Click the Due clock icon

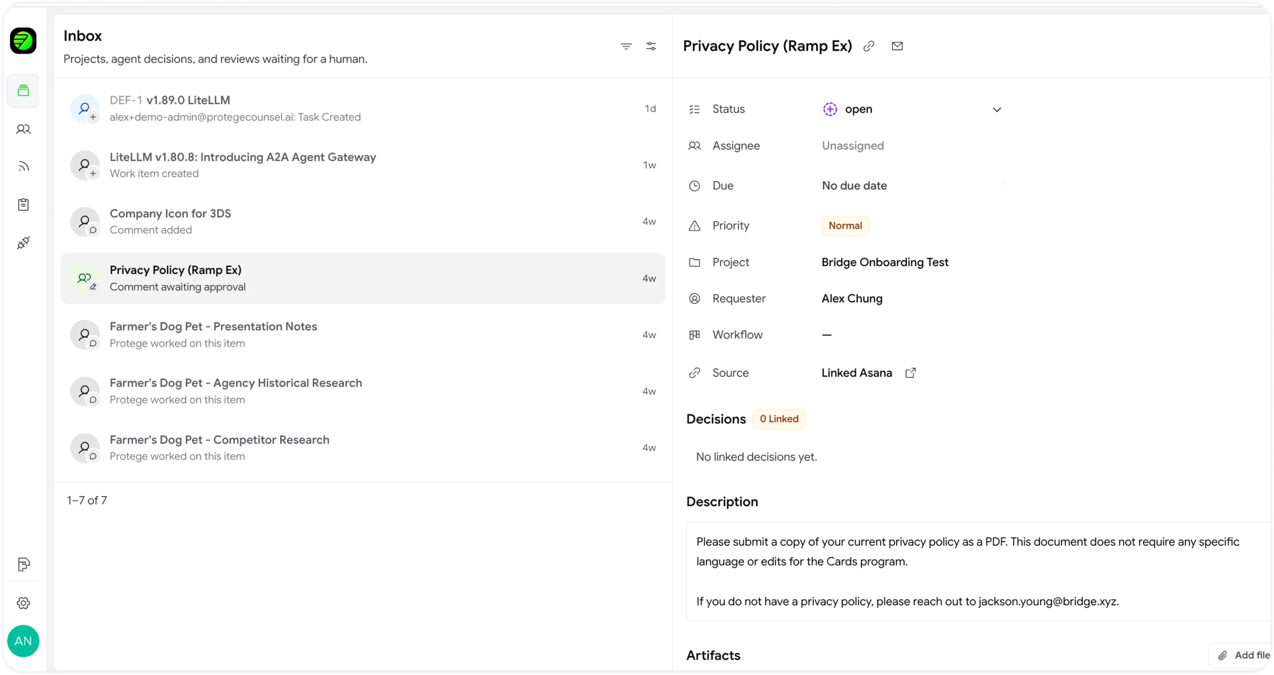point(695,186)
